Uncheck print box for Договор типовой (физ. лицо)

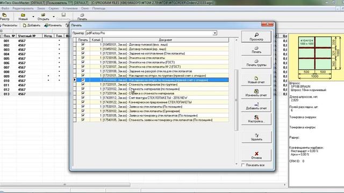click(x=83, y=44)
